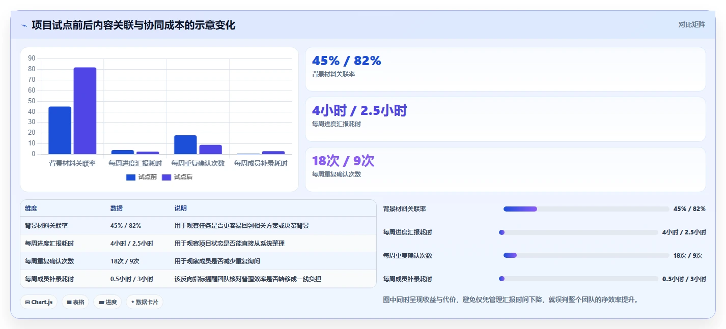
Task: Click the footnote beginning 图中同时呈现收益与代价
Action: click(511, 300)
